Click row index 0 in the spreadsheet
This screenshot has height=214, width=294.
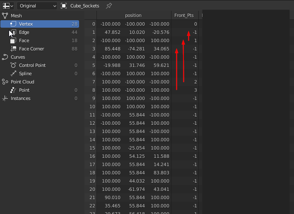(94, 24)
